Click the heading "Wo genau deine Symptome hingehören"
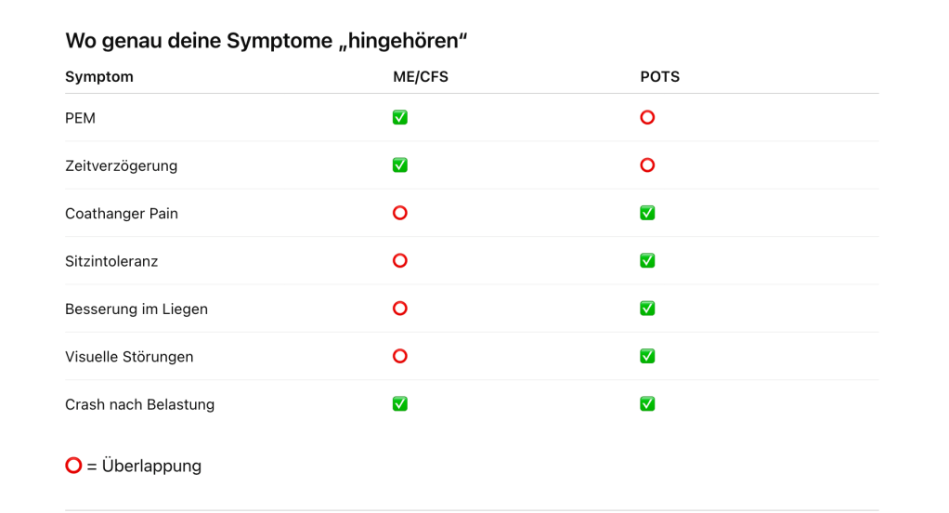 pos(266,41)
